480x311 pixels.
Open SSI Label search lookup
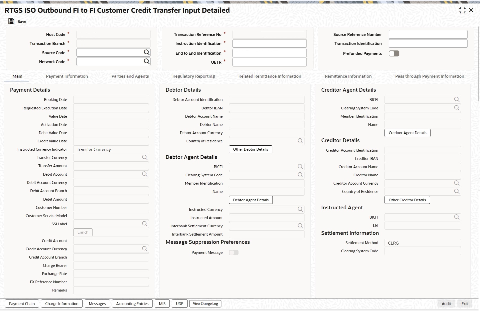click(144, 224)
